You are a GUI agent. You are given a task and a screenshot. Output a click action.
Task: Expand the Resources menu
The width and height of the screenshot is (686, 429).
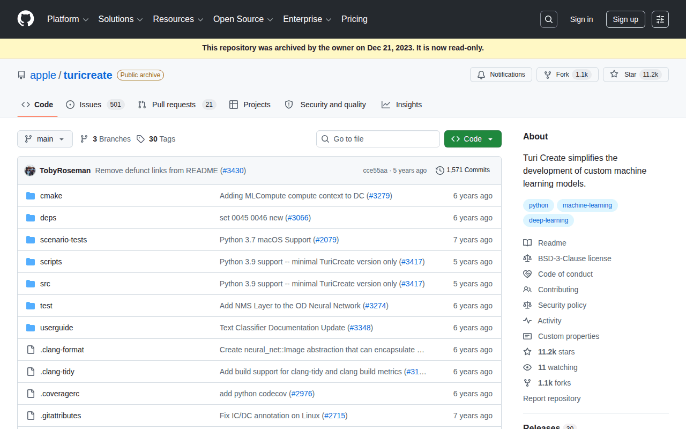[x=178, y=19]
